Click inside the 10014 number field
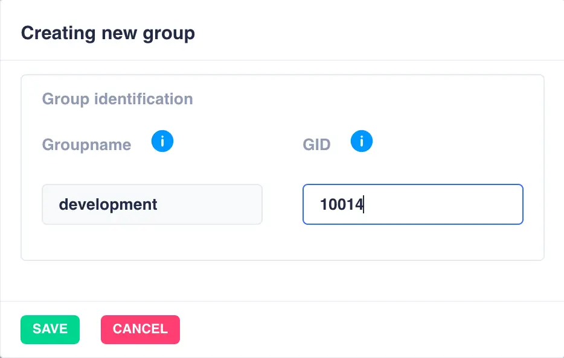The width and height of the screenshot is (564, 358). click(412, 204)
